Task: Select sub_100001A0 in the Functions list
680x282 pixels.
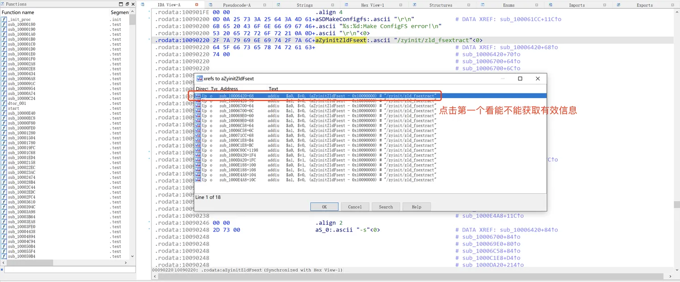Action: [x=21, y=34]
